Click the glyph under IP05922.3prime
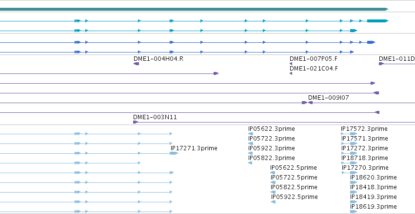 tap(250, 153)
